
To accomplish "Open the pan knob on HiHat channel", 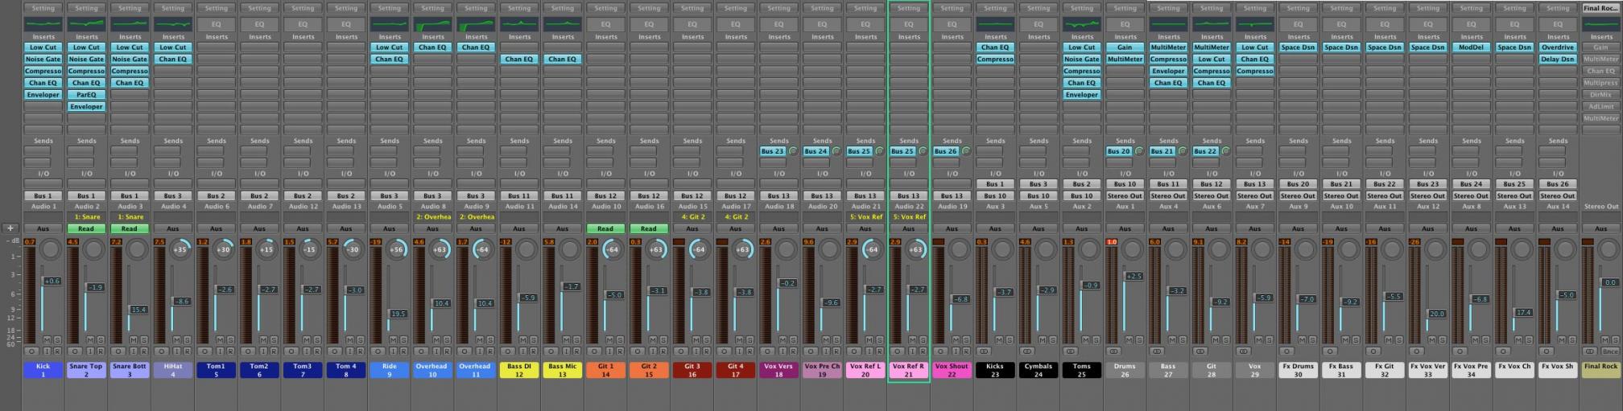I will 180,249.
